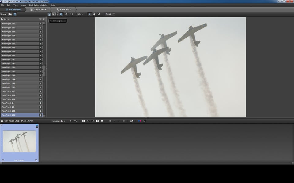Screen dimensions: 294x183
Task: Toggle the single image correction preview
Action: click(x=49, y=14)
